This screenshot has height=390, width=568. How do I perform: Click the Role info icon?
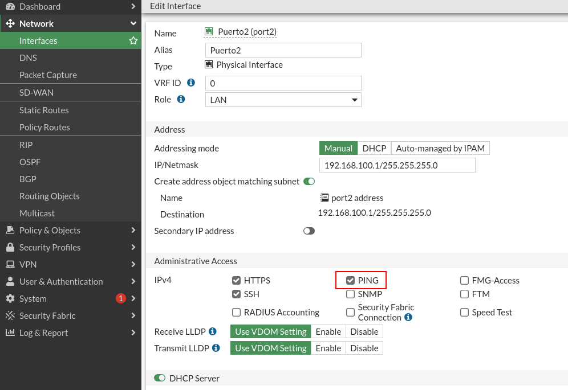click(x=181, y=99)
